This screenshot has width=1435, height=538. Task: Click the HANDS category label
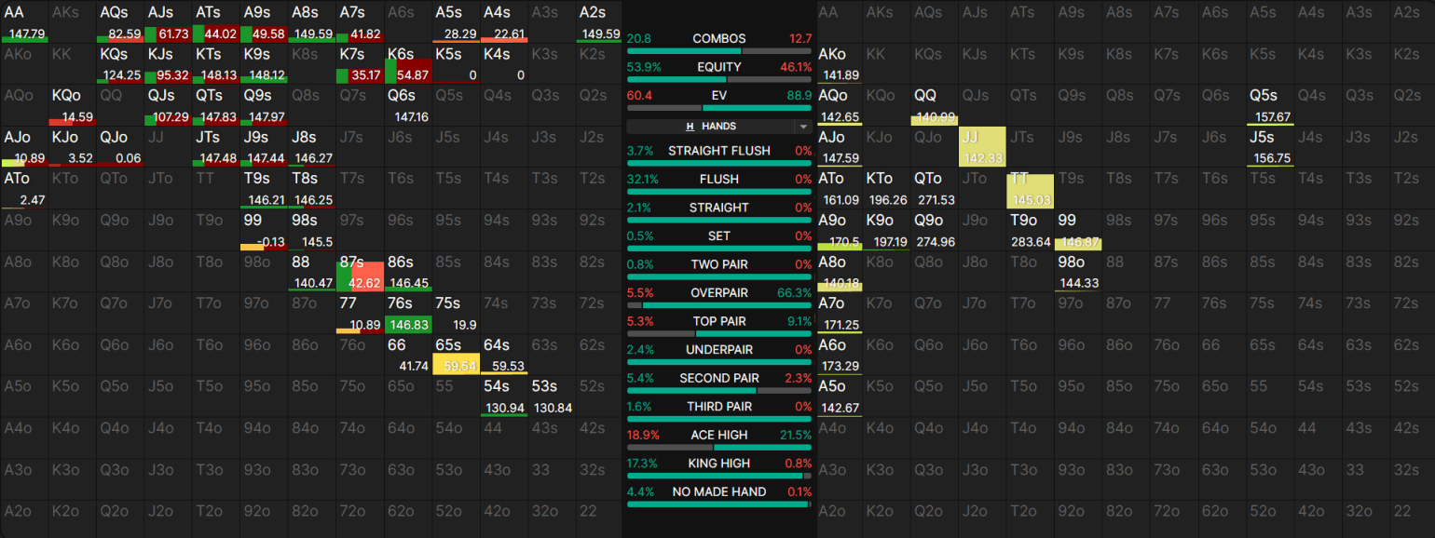pos(718,127)
